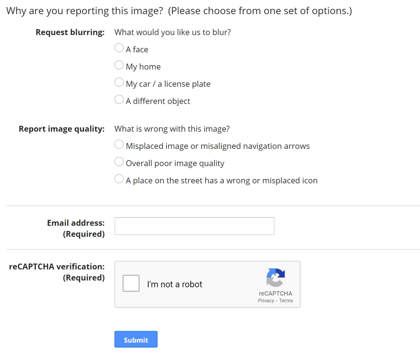Check the "I'm not a robot" checkbox
The width and height of the screenshot is (420, 354).
point(131,283)
